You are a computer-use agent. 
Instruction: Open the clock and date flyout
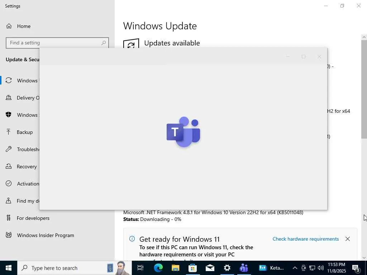[x=337, y=268]
